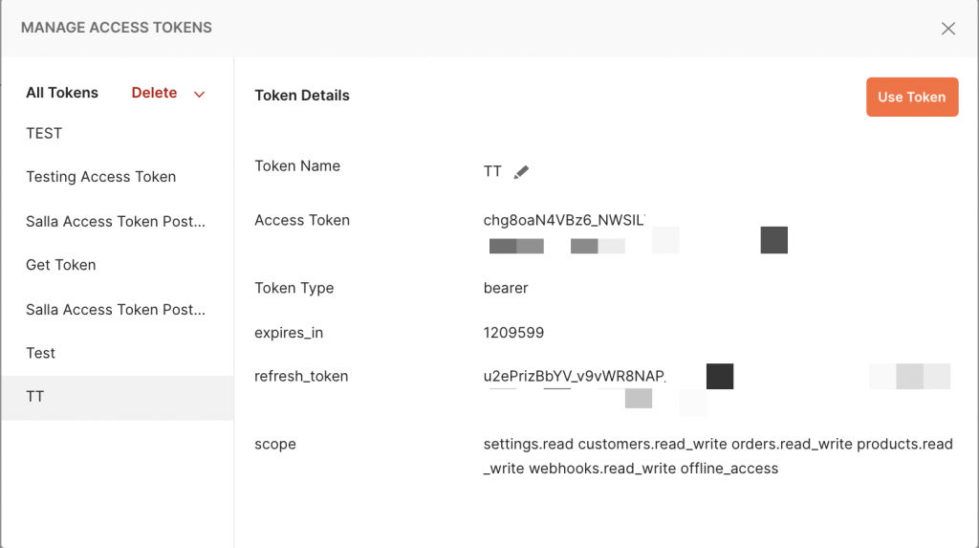Click the bearer token type value
The image size is (979, 548).
506,288
